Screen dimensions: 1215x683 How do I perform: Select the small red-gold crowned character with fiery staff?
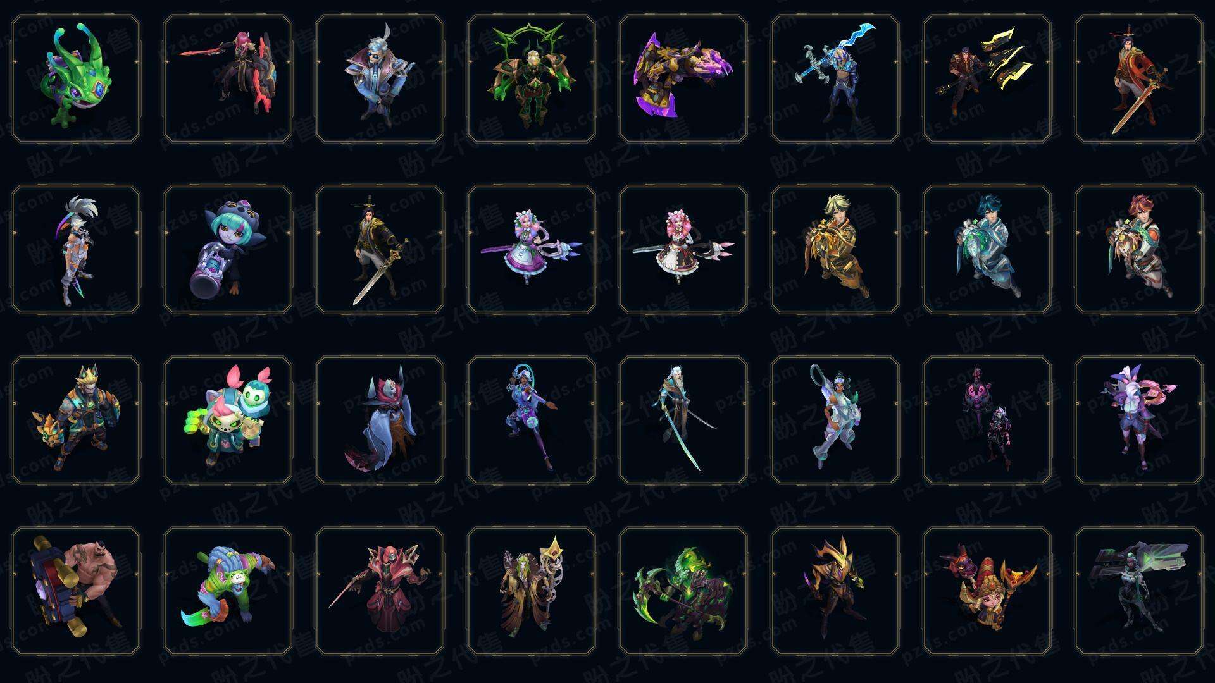(x=987, y=591)
